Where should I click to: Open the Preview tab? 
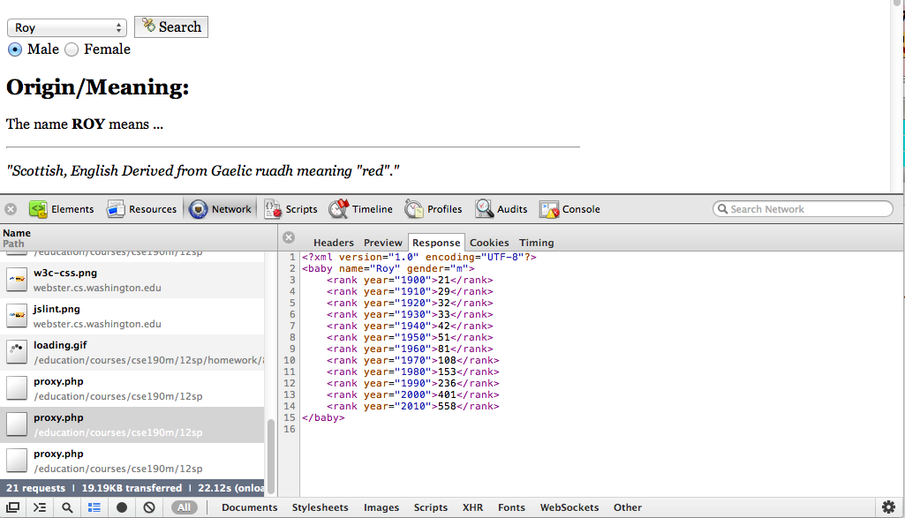[x=382, y=243]
